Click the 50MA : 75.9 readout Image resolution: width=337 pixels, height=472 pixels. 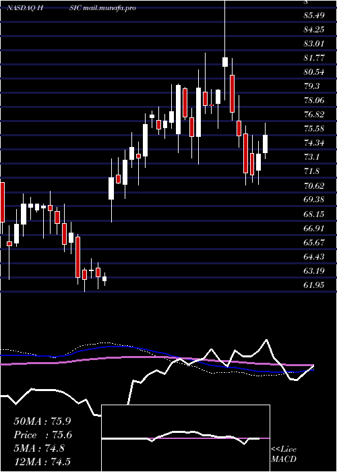(x=43, y=421)
